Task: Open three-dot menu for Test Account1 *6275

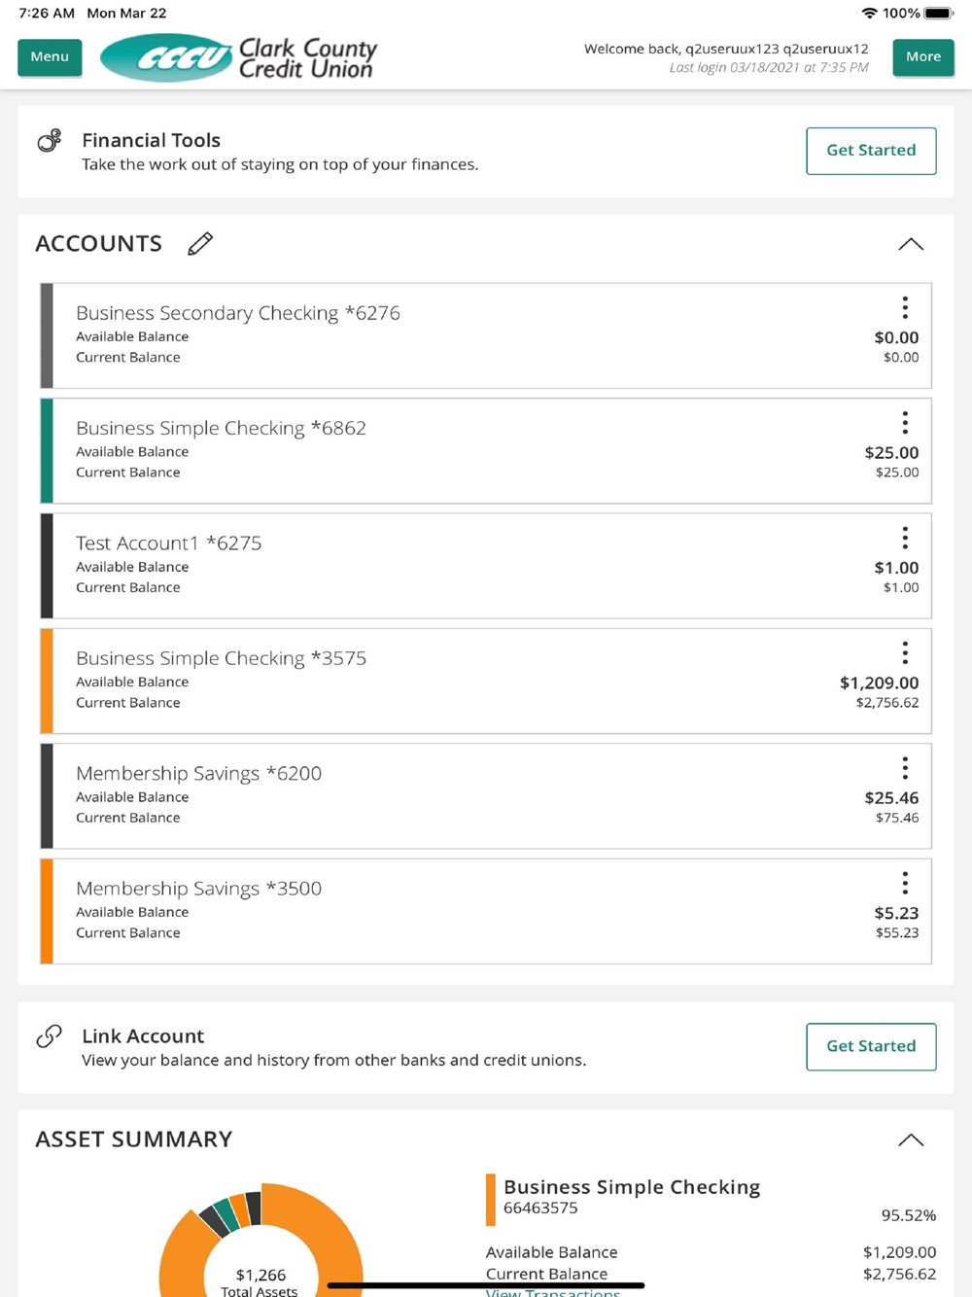Action: 905,538
